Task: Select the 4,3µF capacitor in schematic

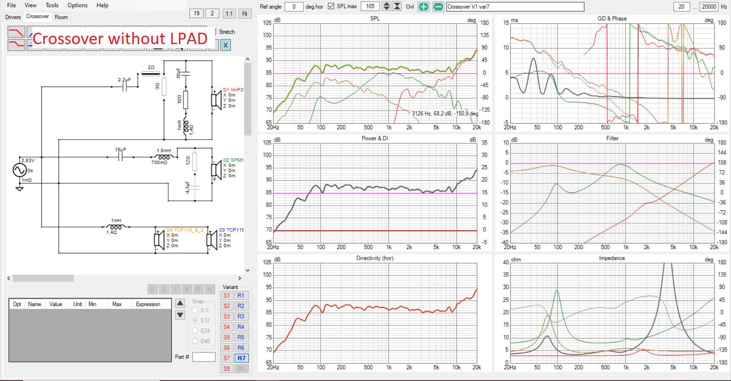Action: click(x=195, y=187)
